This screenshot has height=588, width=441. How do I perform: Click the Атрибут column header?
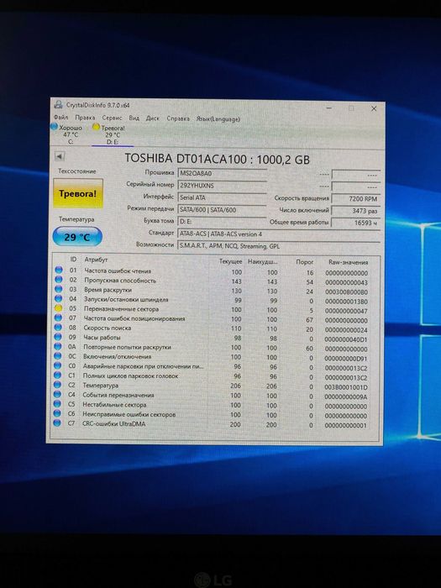click(96, 260)
